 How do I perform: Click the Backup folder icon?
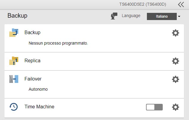click(x=14, y=33)
